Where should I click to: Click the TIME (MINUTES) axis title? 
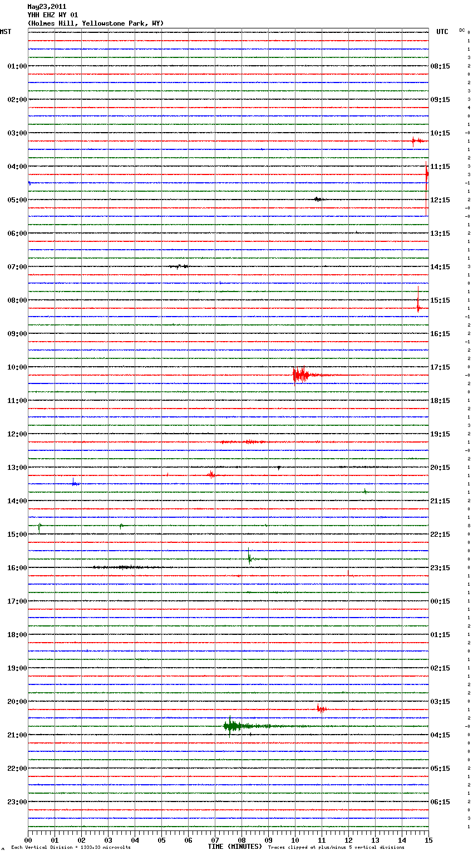(x=234, y=847)
